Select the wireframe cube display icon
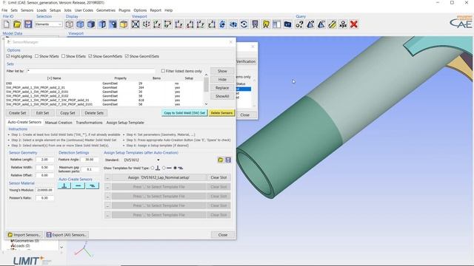The height and width of the screenshot is (266, 474). pos(69,24)
